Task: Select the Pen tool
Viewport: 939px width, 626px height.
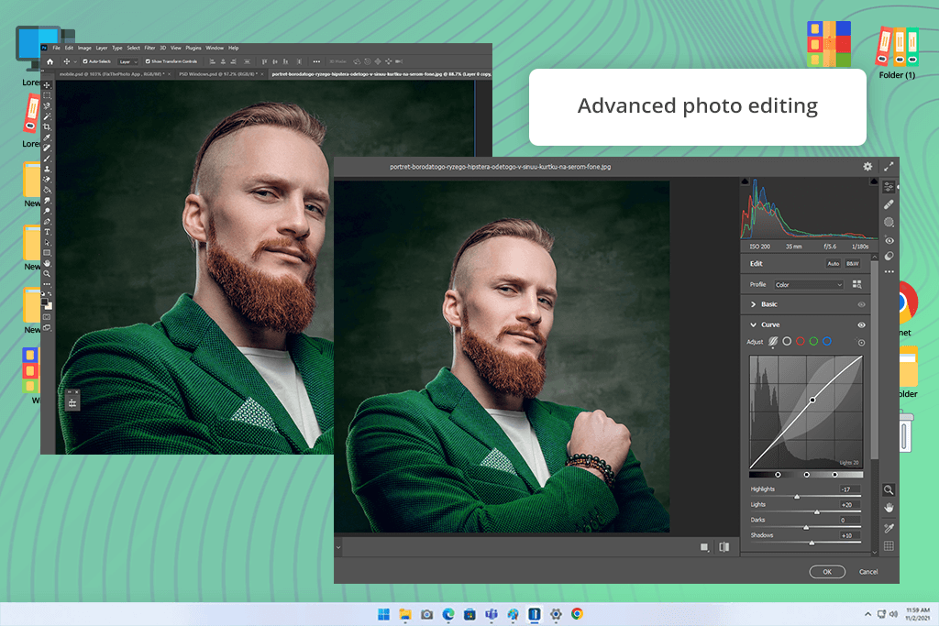Action: pyautogui.click(x=47, y=222)
